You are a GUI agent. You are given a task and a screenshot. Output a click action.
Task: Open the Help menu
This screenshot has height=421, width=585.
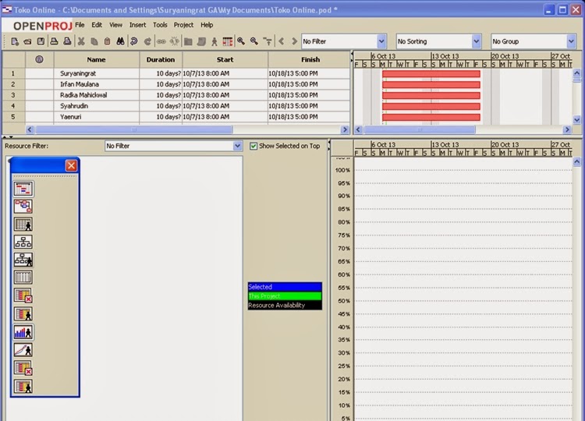pos(207,25)
